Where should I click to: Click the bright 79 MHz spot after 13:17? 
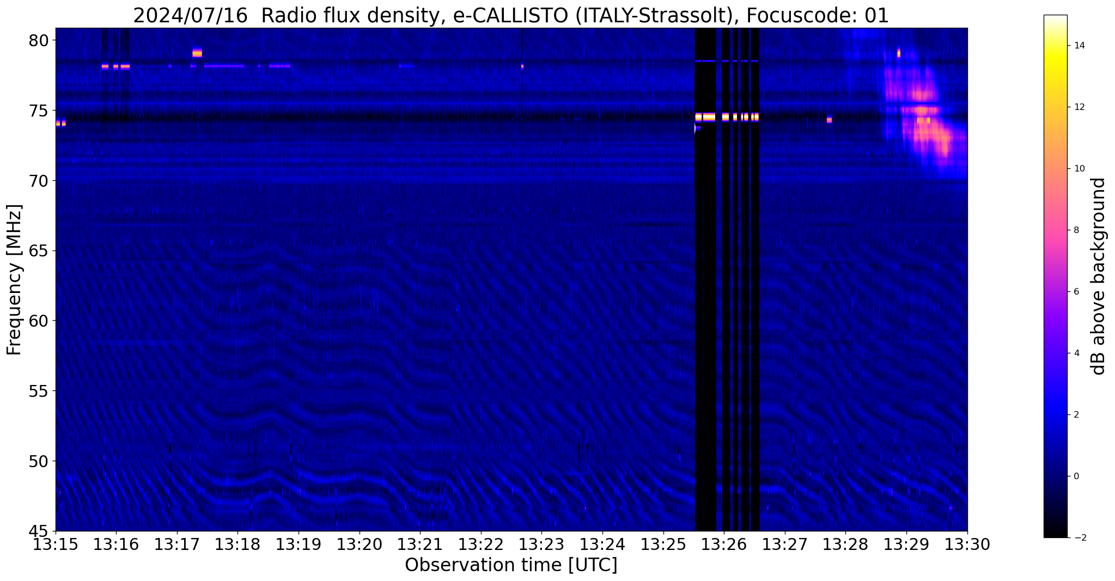[x=197, y=53]
